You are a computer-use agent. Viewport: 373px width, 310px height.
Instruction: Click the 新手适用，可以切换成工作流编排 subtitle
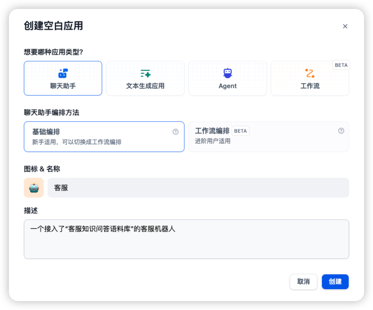[x=77, y=142]
